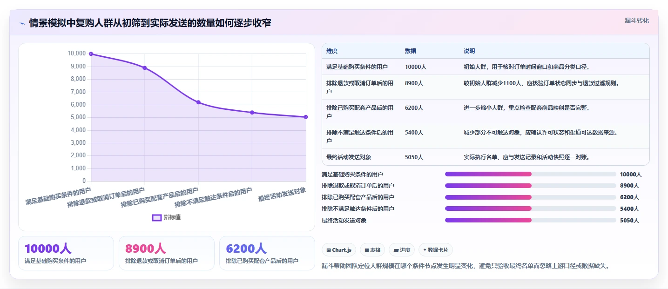668x289 pixels.
Task: Select the 数据卡片 chip
Action: click(436, 250)
